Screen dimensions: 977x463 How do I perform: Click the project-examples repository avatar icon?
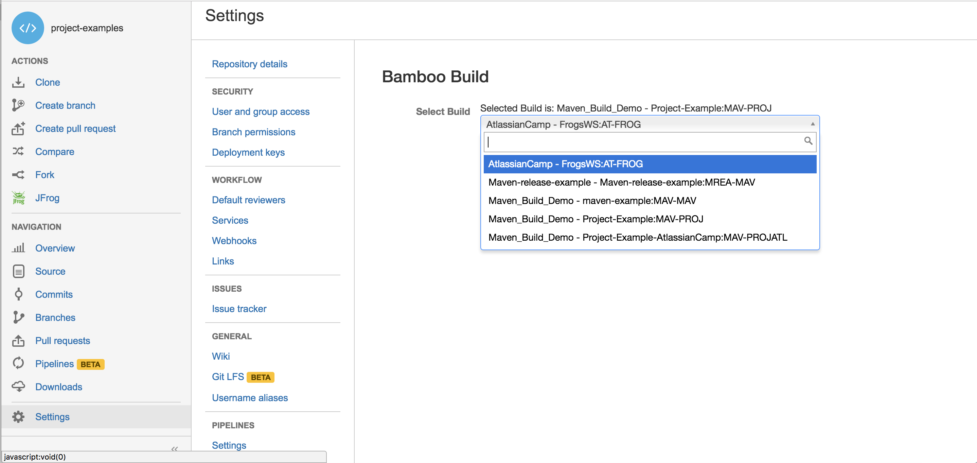point(28,28)
